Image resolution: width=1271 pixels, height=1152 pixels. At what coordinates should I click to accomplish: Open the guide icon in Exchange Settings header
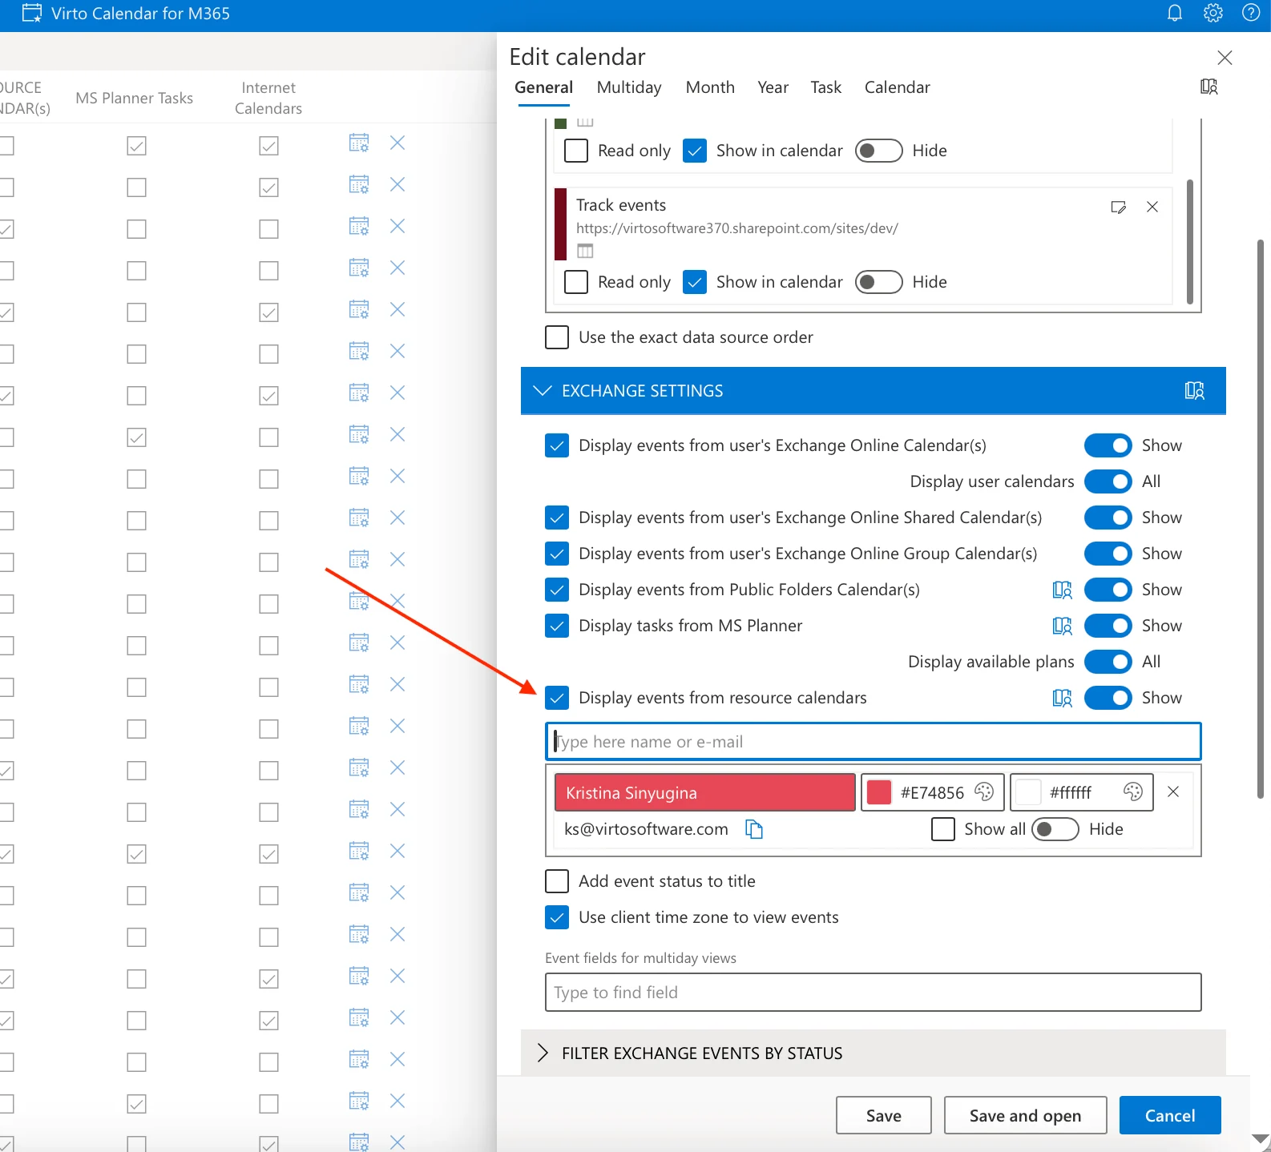pos(1194,390)
